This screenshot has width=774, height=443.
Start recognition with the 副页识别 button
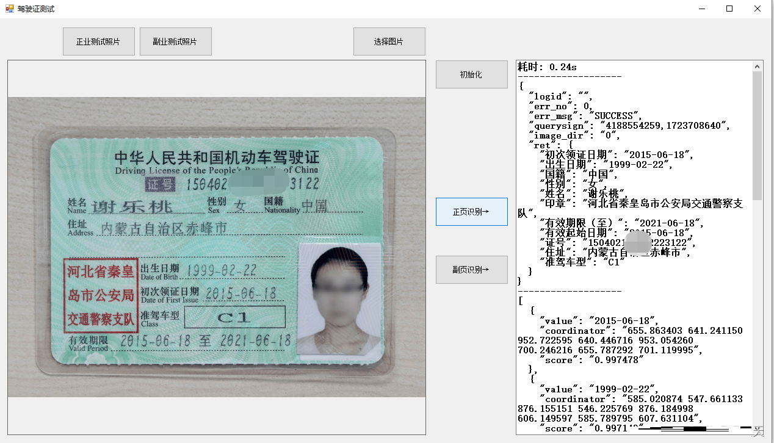click(x=471, y=270)
